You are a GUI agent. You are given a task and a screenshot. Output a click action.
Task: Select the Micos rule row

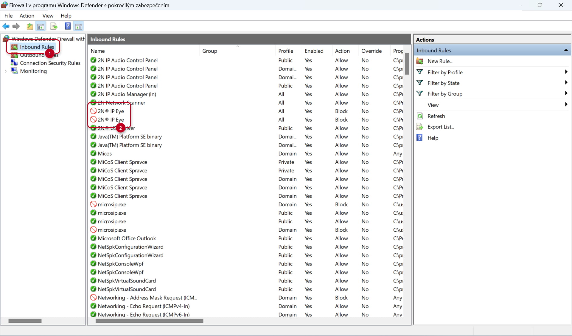247,154
